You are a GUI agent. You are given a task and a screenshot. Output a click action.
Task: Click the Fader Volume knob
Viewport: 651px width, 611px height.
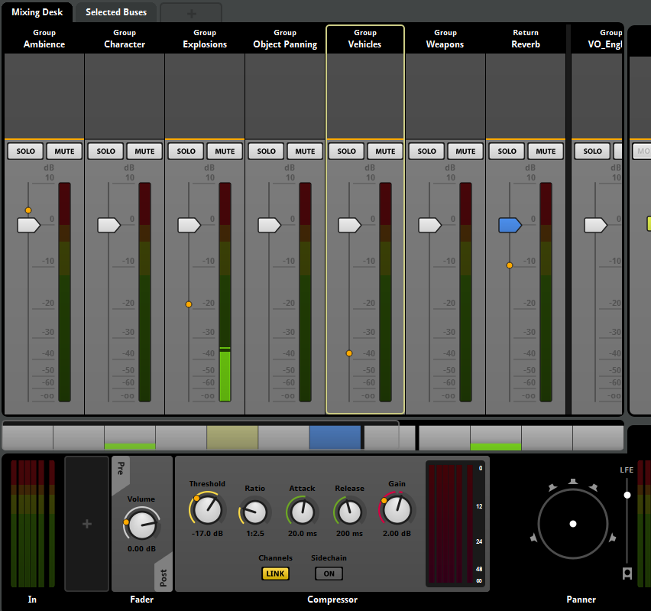click(x=141, y=525)
